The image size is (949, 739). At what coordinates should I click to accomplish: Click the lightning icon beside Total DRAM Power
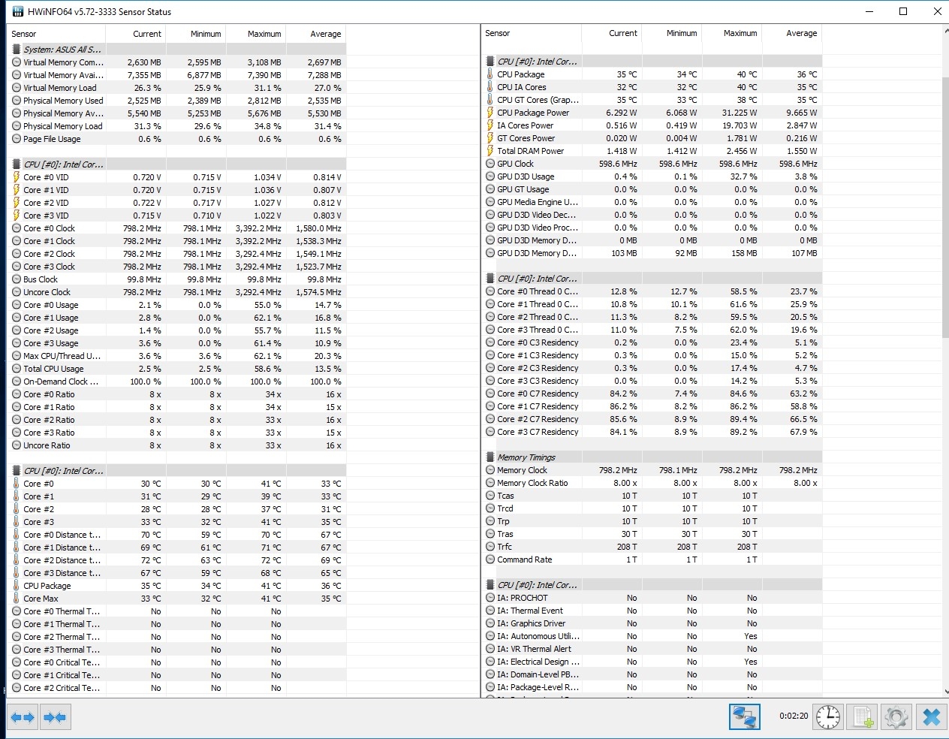click(x=490, y=151)
